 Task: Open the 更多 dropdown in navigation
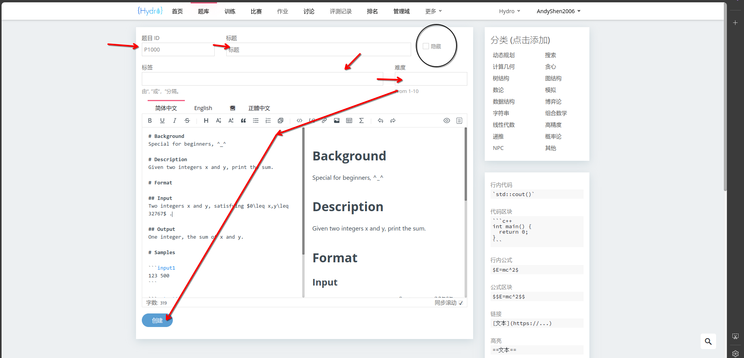433,11
